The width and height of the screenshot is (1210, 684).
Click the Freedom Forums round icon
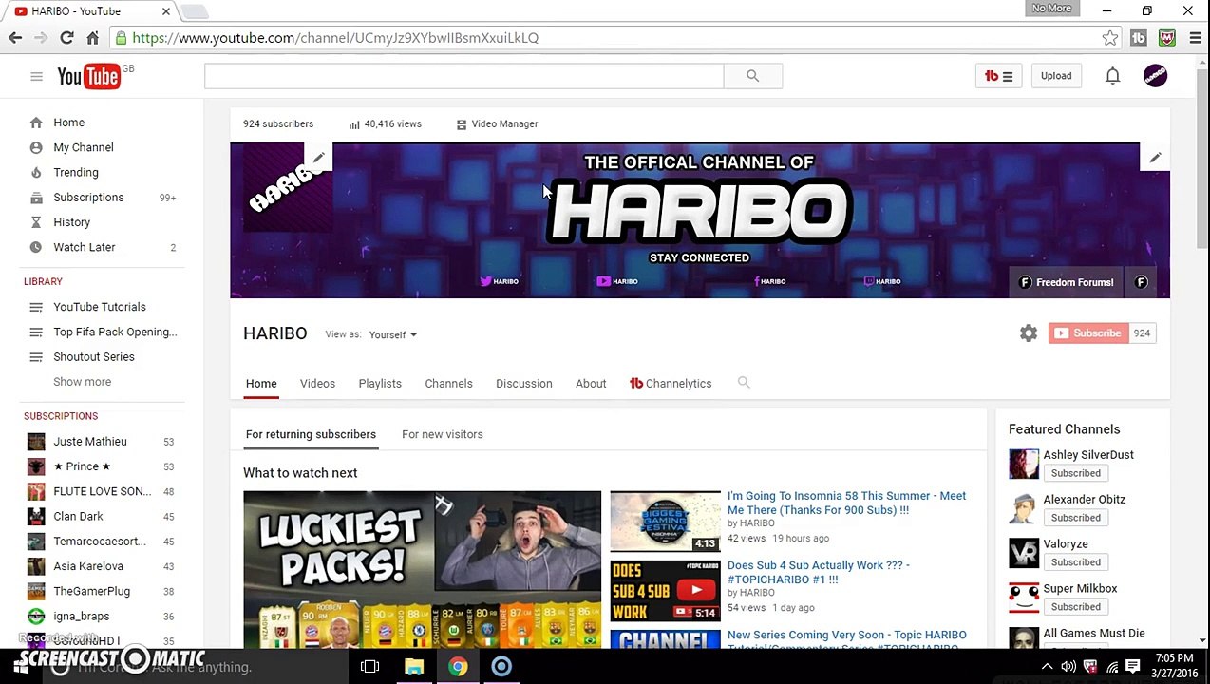coord(1141,282)
